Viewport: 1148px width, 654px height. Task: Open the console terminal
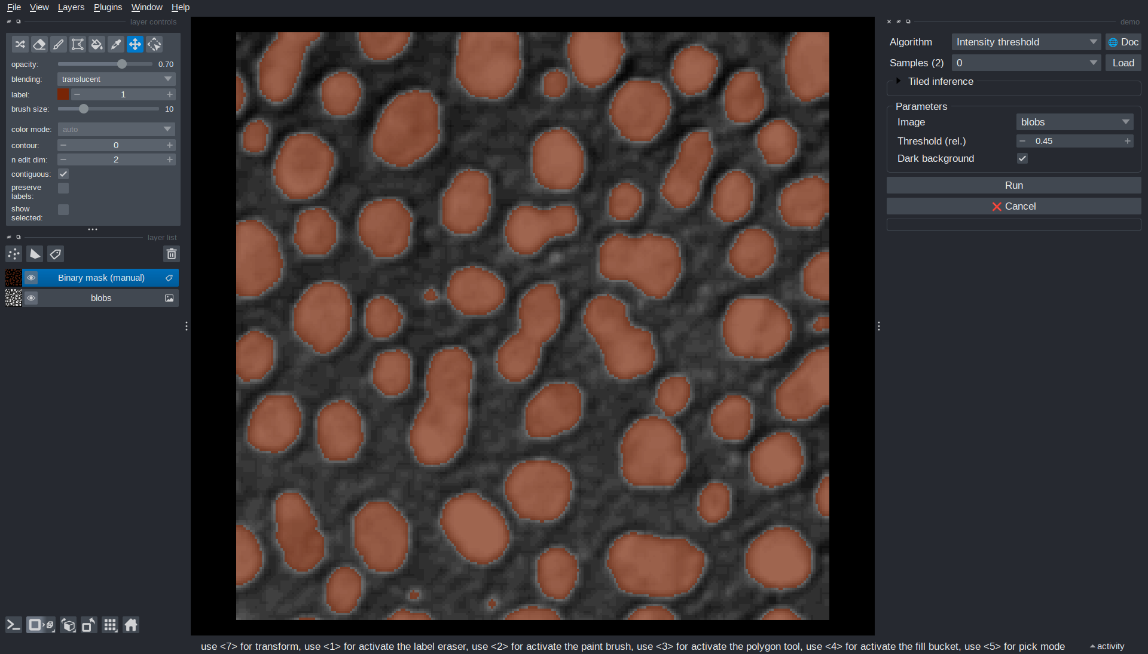click(x=14, y=625)
